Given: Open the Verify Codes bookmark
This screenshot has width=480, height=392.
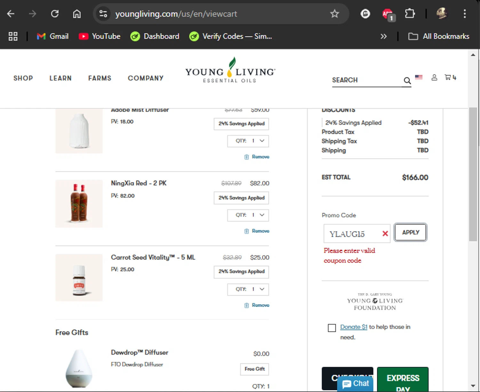Looking at the screenshot, I should [231, 36].
